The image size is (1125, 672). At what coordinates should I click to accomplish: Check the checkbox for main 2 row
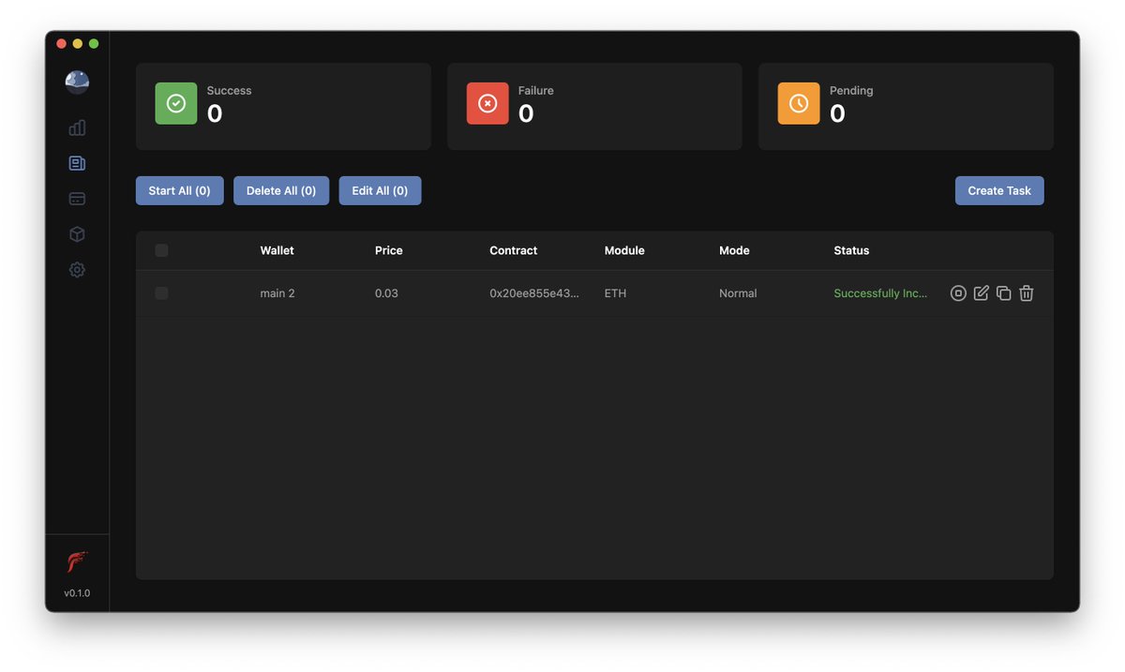click(x=161, y=292)
